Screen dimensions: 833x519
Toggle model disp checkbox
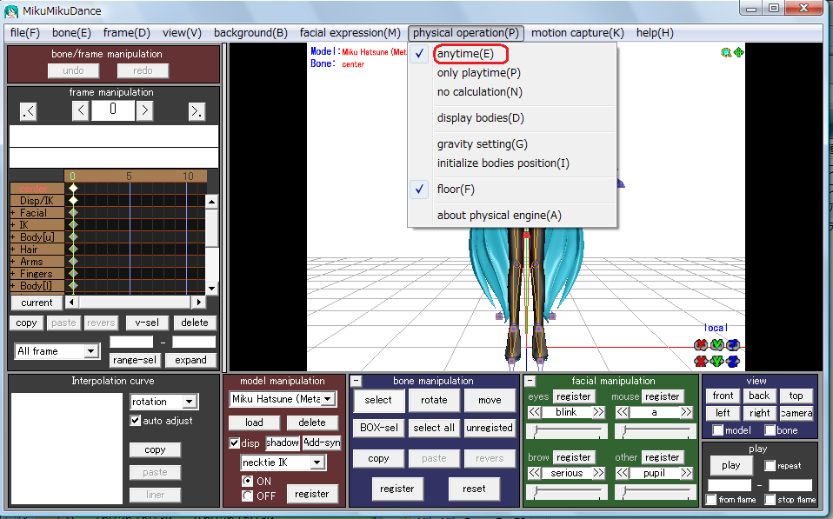coord(234,442)
